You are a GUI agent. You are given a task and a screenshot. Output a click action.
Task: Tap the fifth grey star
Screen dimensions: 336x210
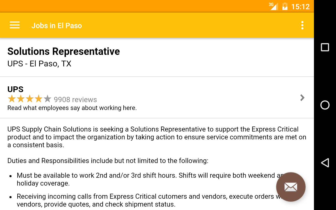coord(48,99)
